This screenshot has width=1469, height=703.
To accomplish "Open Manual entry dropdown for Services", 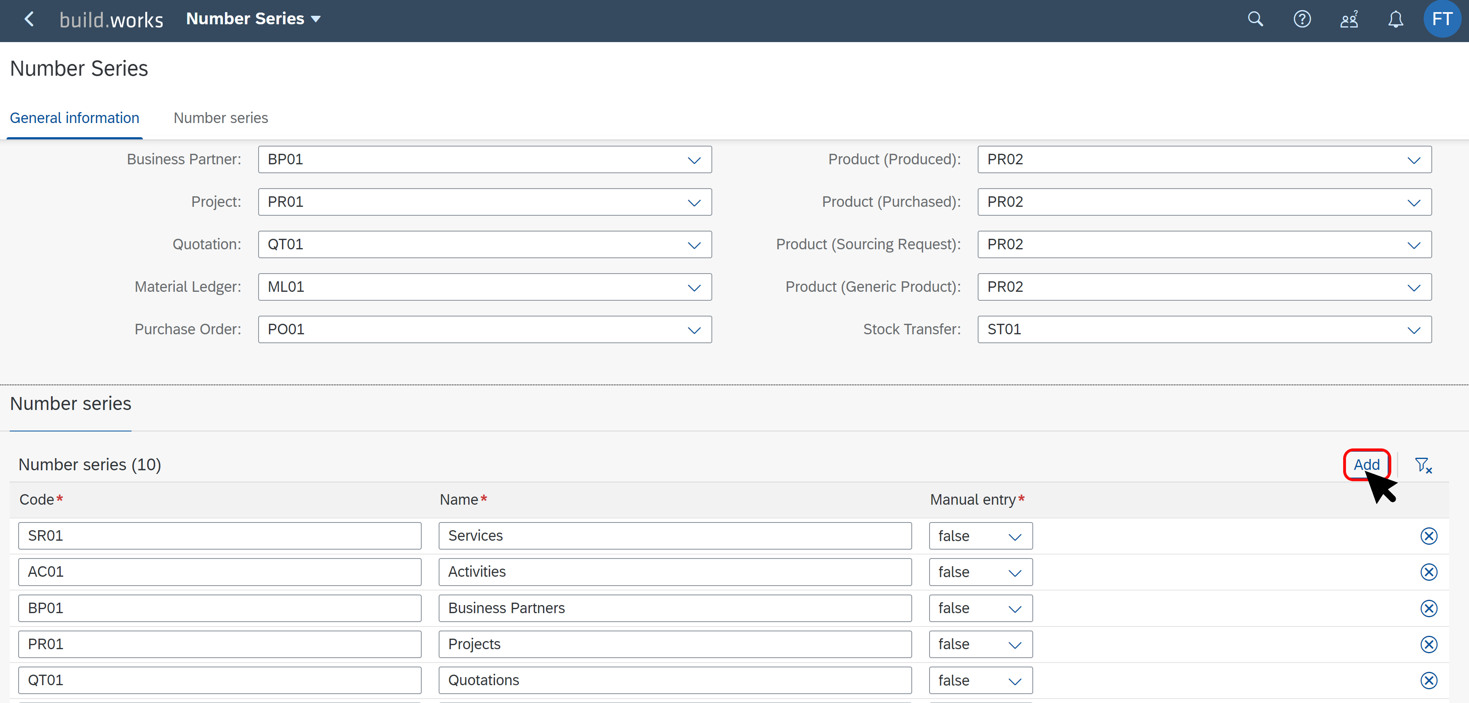I will tap(980, 536).
